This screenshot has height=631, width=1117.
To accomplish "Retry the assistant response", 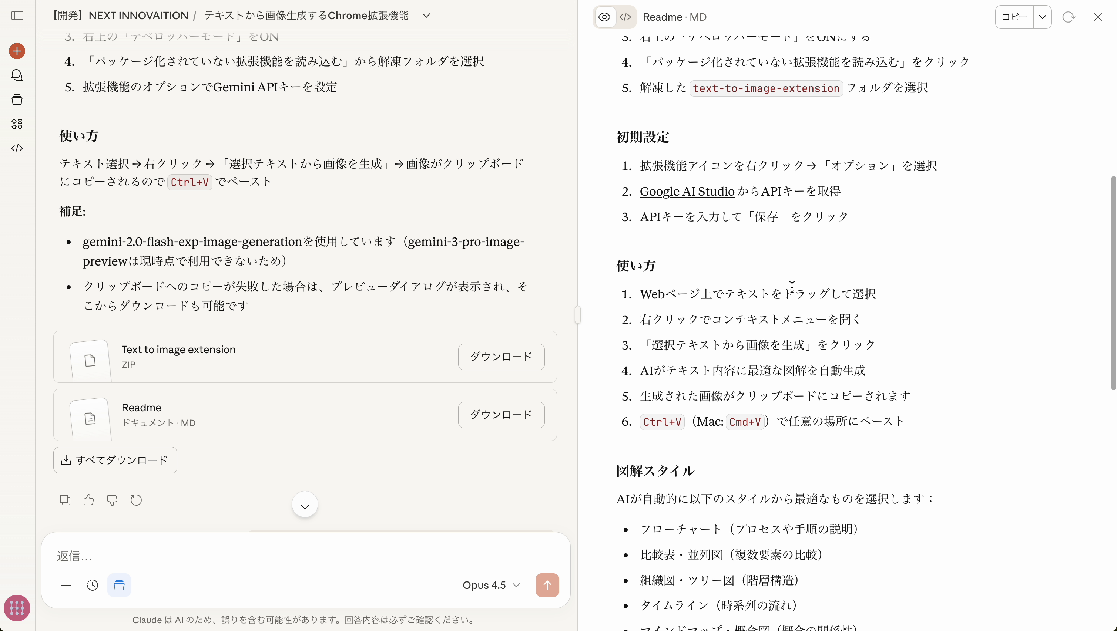I will click(x=136, y=500).
